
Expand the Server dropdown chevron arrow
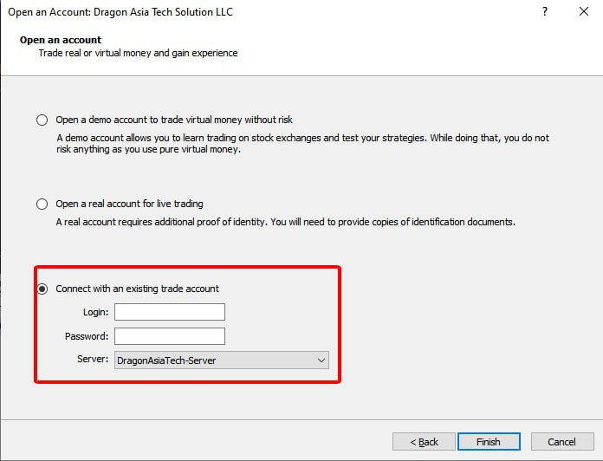pos(321,360)
